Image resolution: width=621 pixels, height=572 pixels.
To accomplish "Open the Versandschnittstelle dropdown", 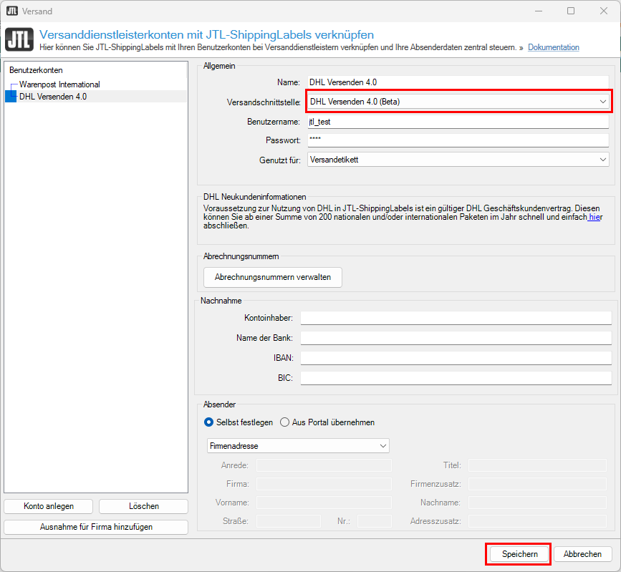I will 458,102.
